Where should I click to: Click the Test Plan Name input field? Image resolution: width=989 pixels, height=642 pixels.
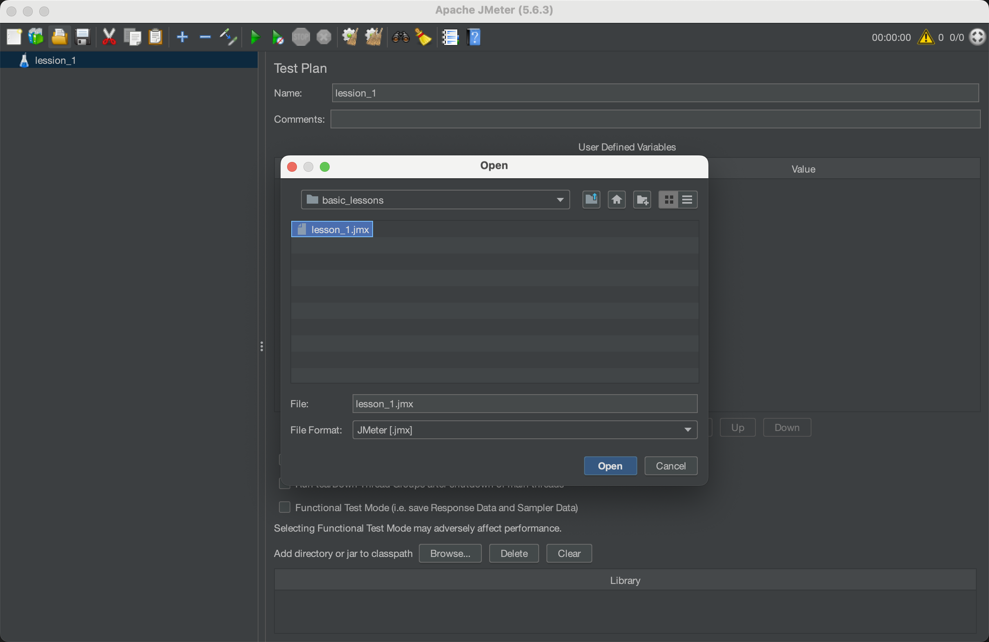coord(655,93)
